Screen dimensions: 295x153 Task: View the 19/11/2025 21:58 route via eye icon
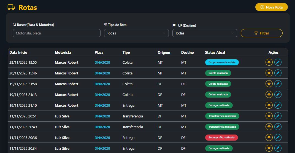pos(269,84)
